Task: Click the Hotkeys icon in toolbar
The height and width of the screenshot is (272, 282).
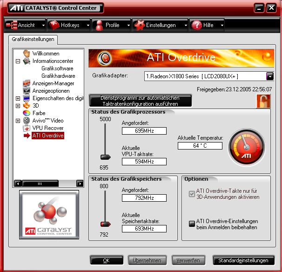Action: (54, 25)
